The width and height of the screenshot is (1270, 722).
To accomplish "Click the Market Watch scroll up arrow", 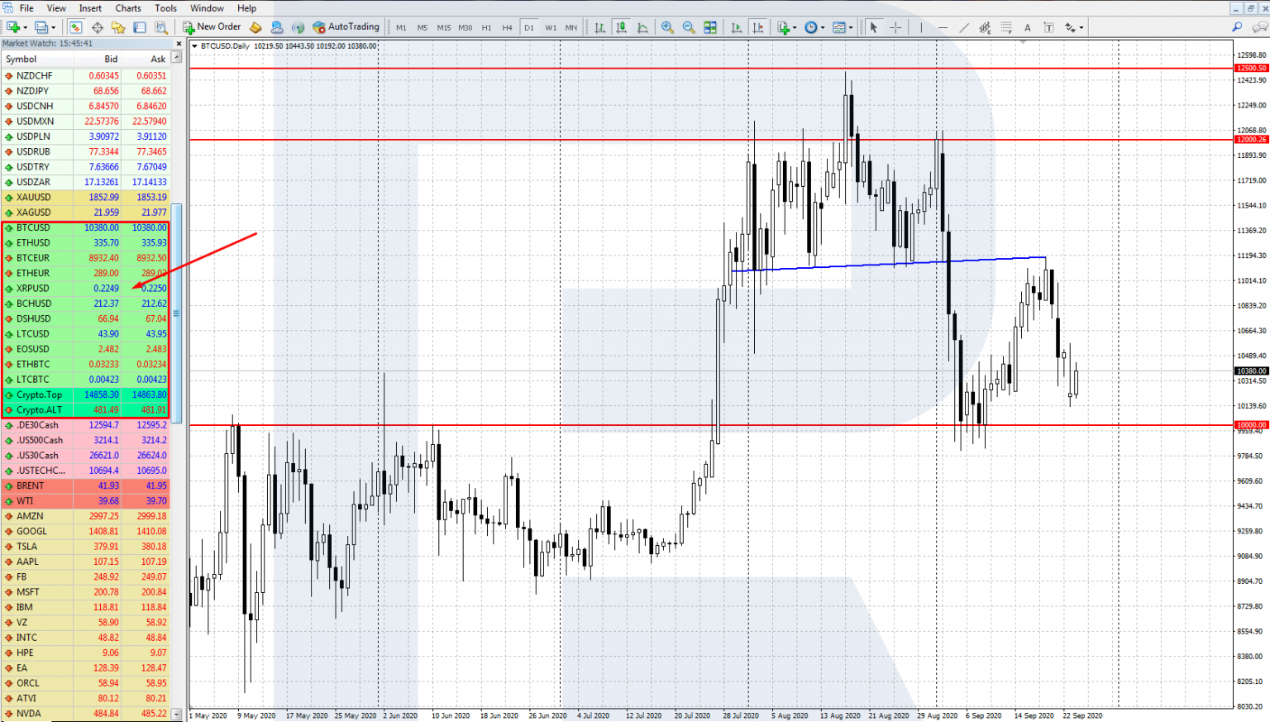I will [x=176, y=58].
